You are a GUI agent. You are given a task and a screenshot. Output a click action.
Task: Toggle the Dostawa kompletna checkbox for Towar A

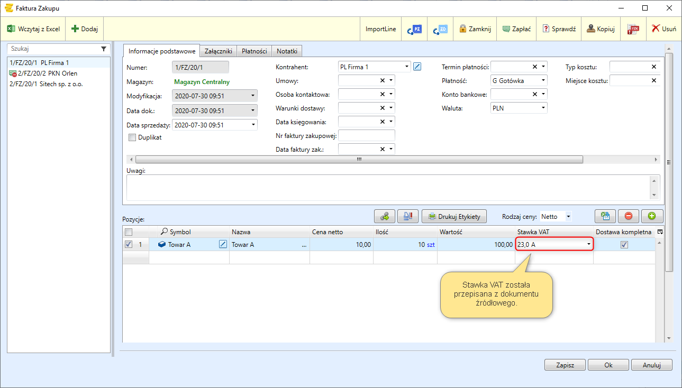point(624,244)
